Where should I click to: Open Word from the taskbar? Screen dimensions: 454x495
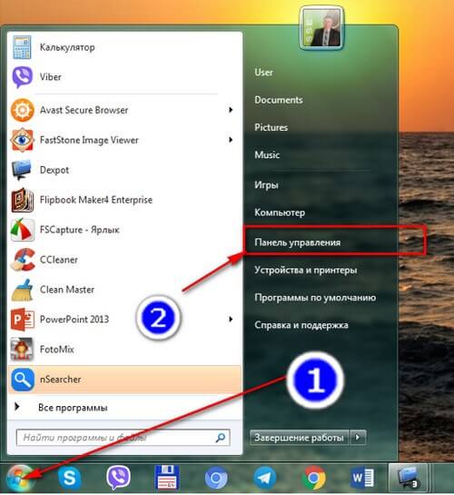[362, 478]
